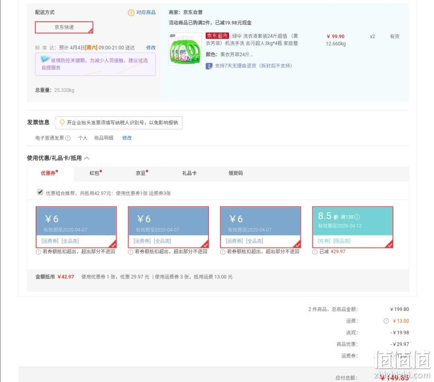This screenshot has height=382, width=434.
Task: Click info icon next to 运费 ¥13.00
Action: (x=386, y=321)
